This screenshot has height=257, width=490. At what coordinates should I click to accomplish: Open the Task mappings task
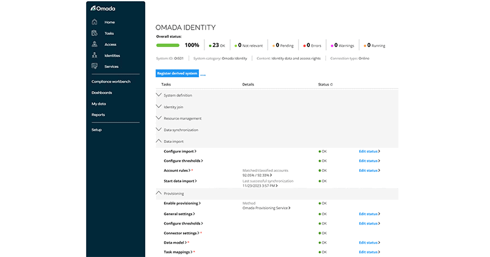[178, 252]
